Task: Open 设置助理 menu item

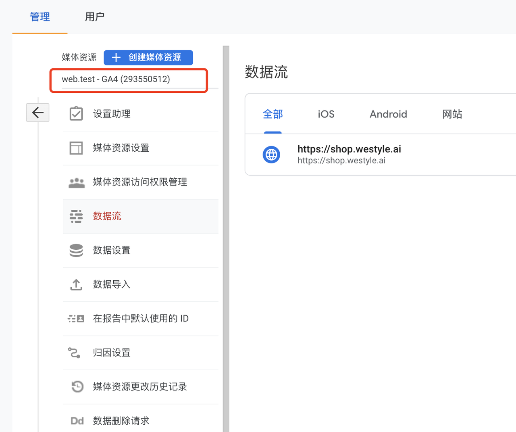Action: 141,114
